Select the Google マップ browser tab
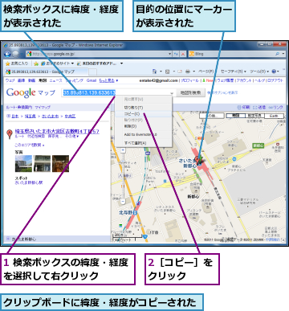Viewport: 289px width, 311px height. pyautogui.click(x=46, y=72)
